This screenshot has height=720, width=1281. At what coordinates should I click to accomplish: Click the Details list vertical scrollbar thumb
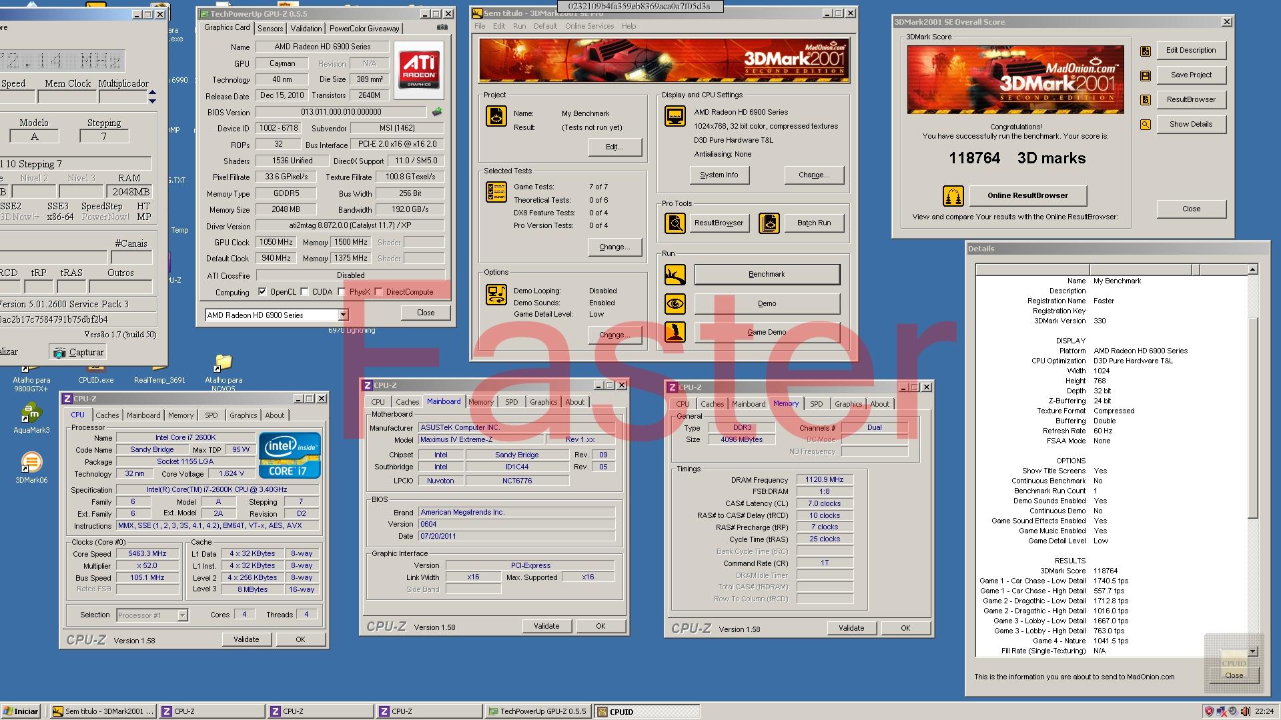[1252, 417]
